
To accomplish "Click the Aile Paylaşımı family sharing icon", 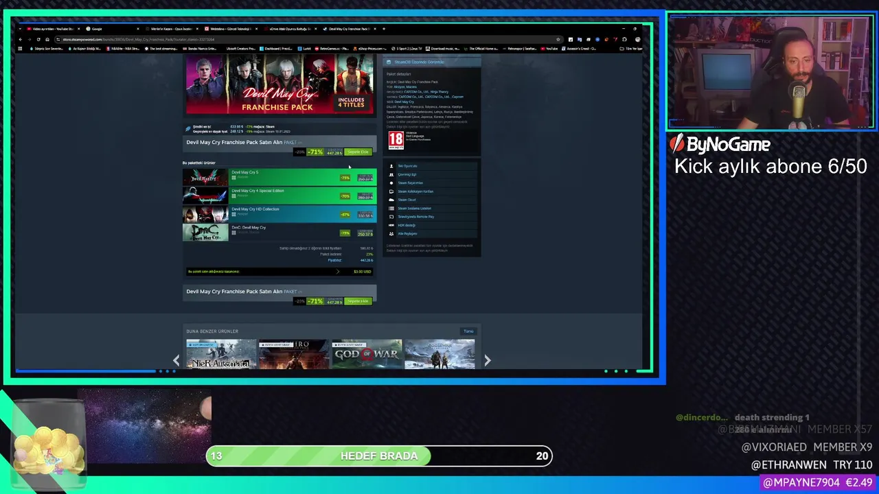I will (391, 233).
